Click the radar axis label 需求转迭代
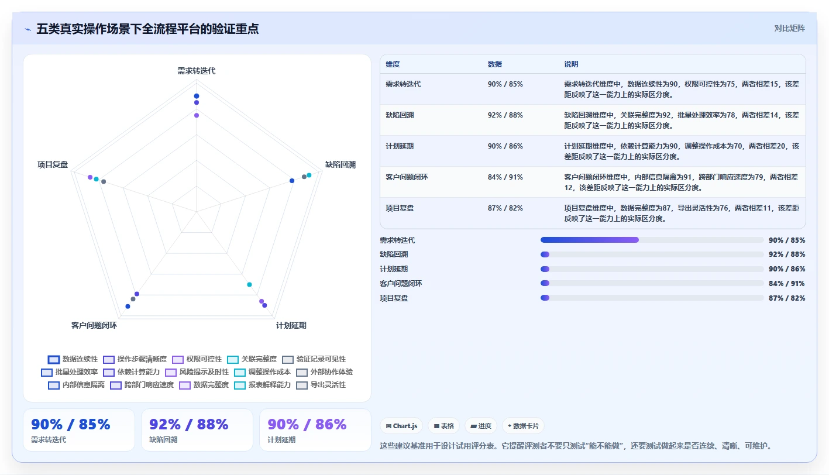 click(x=197, y=71)
